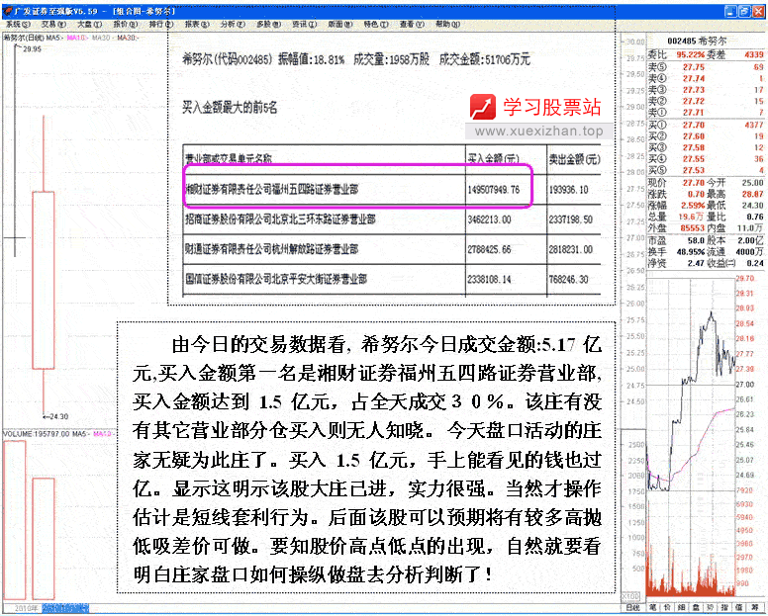Switch to the 盘 tab
The width and height of the screenshot is (768, 616).
696,607
